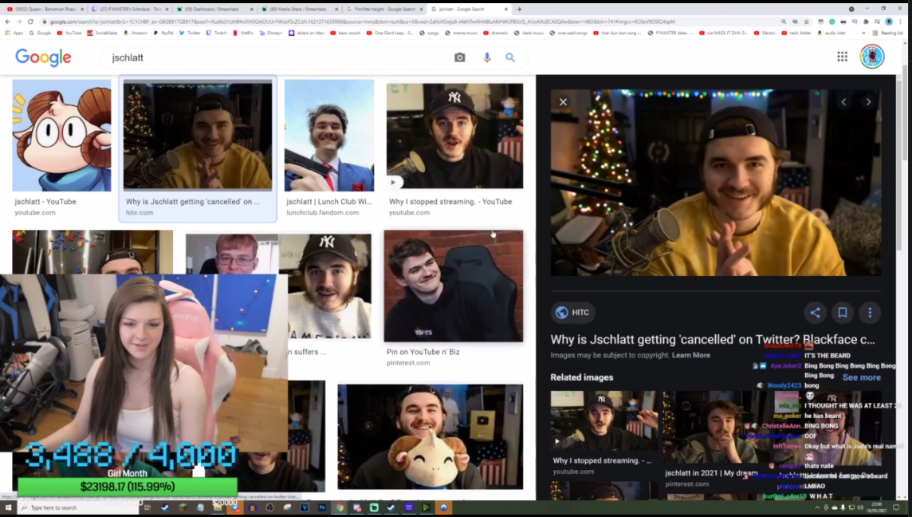Open the taskbar clock and date

[876, 507]
